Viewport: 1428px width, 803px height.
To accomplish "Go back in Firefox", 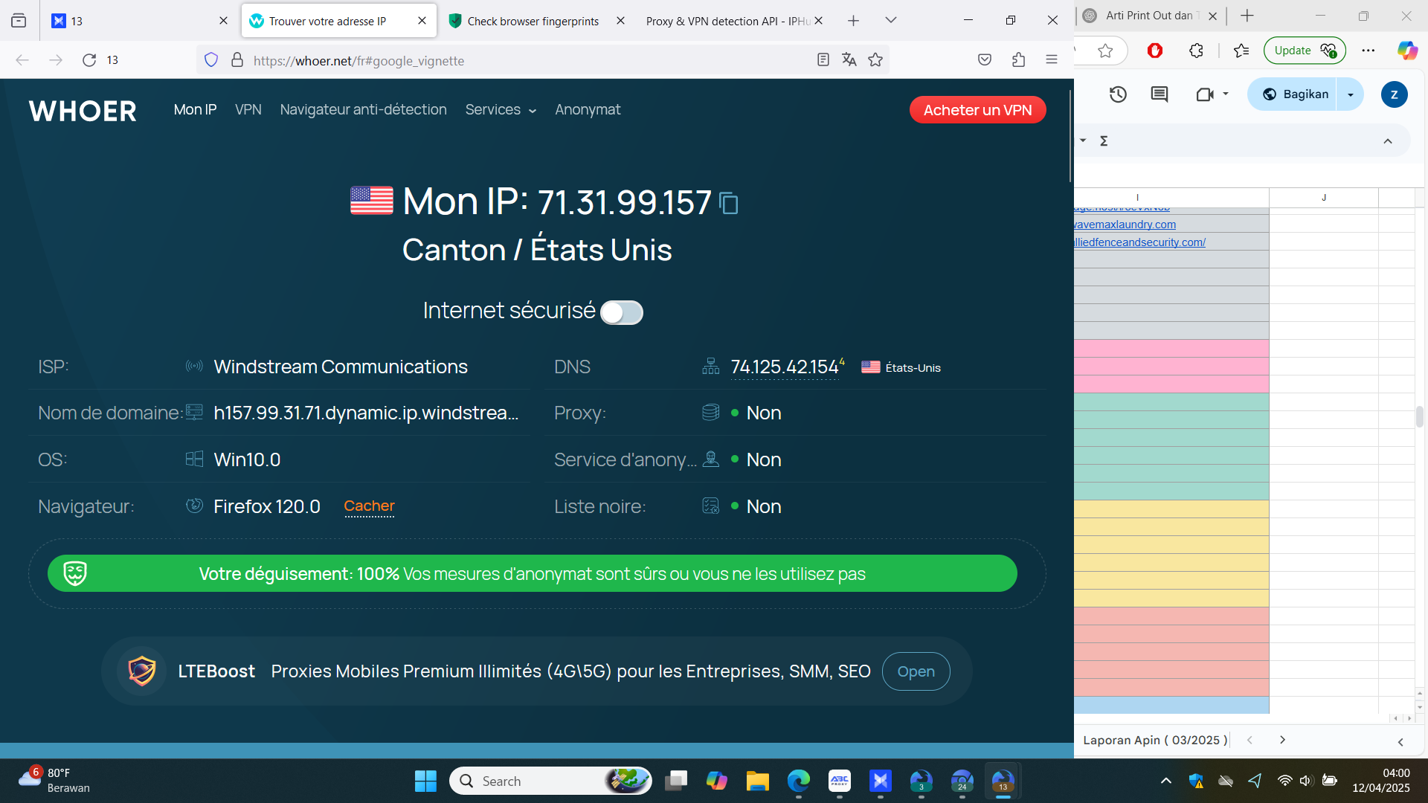I will pos(22,60).
